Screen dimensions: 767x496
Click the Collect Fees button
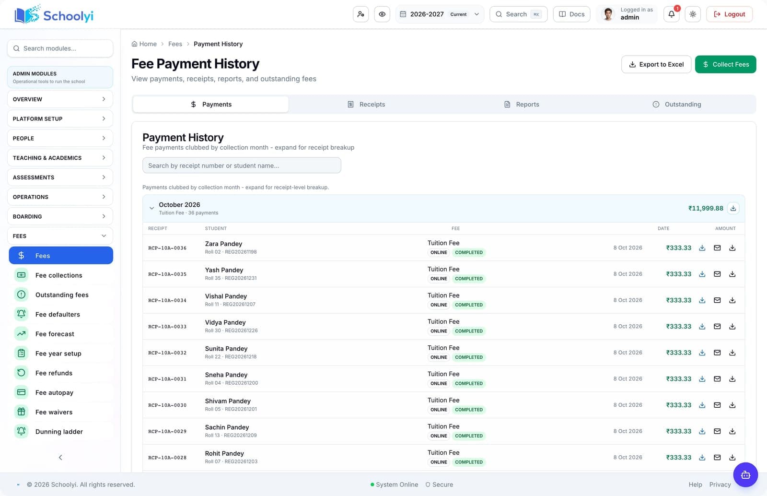pos(725,64)
